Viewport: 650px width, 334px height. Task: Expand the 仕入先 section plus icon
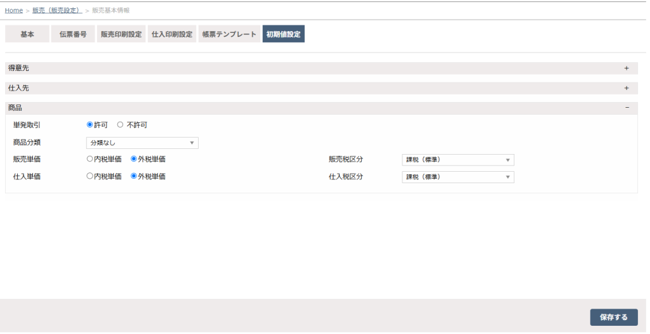coord(627,88)
